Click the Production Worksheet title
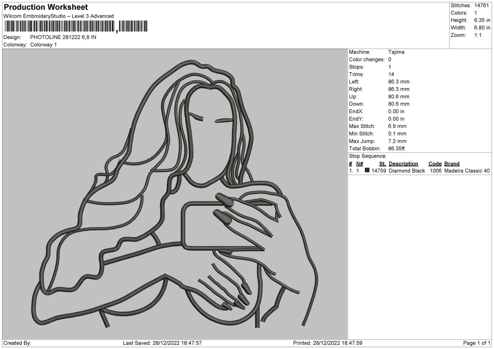 [46, 7]
